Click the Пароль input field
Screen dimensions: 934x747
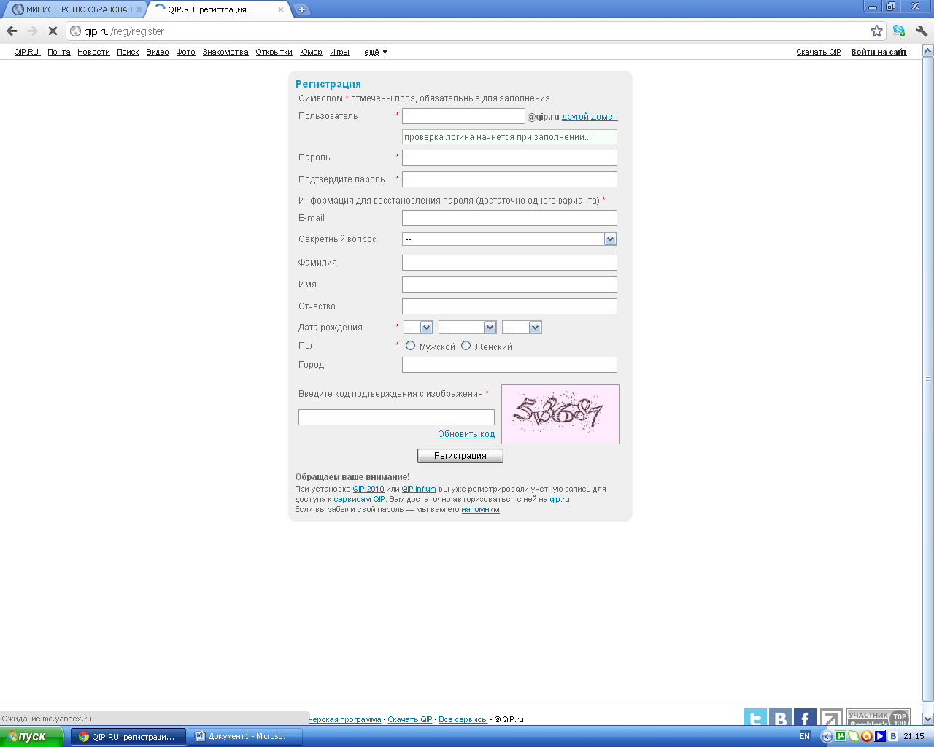(x=509, y=158)
